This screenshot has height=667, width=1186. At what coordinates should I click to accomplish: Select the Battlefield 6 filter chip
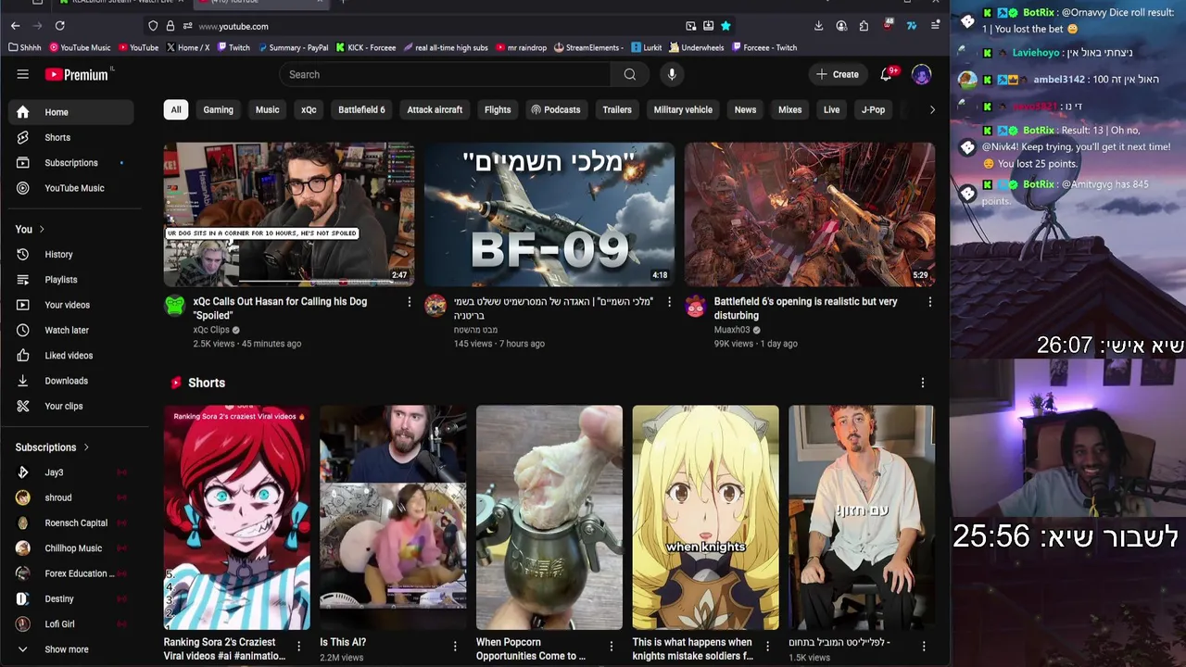coord(361,109)
